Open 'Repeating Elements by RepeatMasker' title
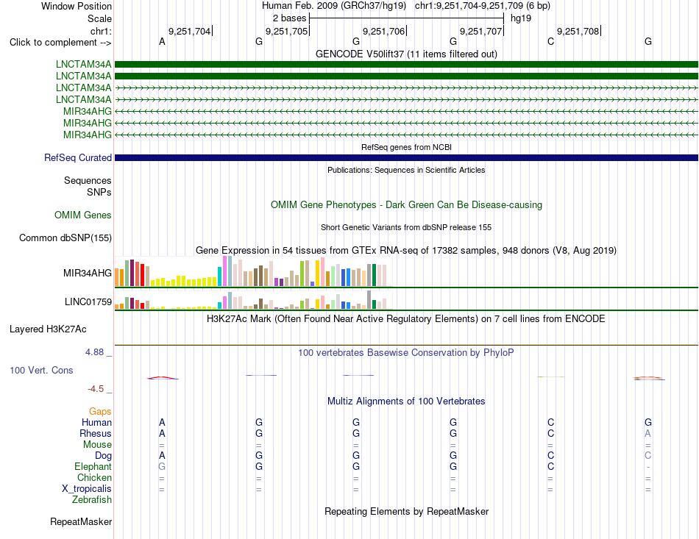 click(406, 511)
